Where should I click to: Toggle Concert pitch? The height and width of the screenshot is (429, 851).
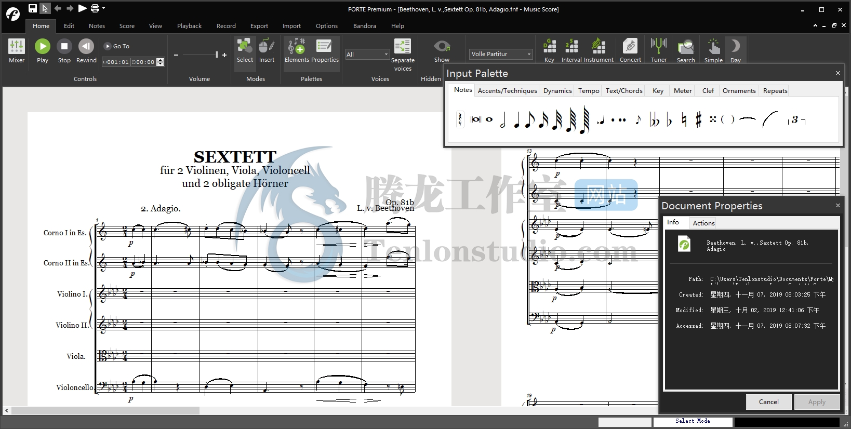point(630,51)
